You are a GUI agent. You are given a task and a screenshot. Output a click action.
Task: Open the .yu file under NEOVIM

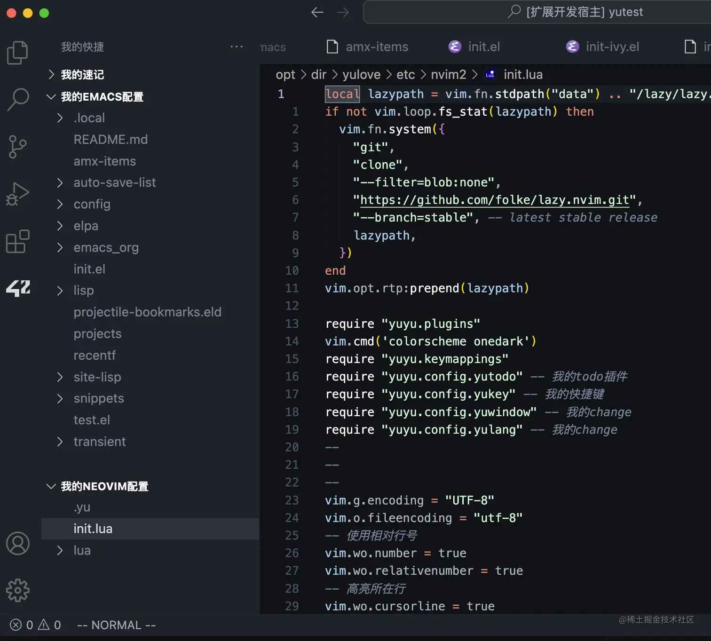[x=82, y=507]
